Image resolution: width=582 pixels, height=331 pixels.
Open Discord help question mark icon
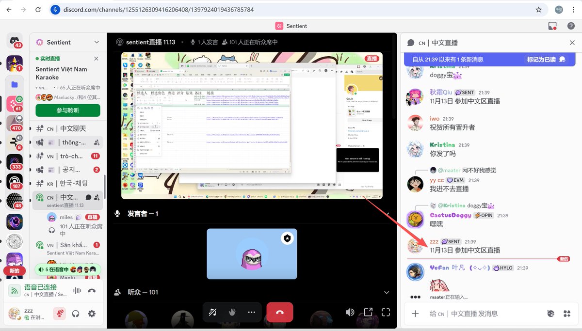pyautogui.click(x=571, y=26)
